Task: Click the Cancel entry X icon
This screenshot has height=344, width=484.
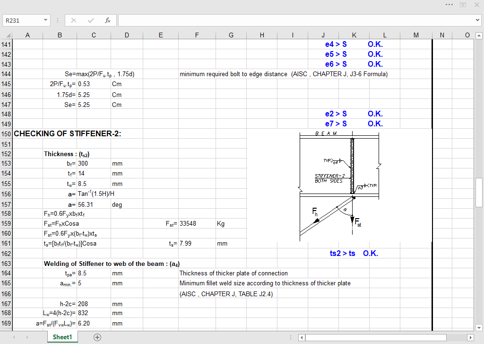Action: pyautogui.click(x=73, y=20)
